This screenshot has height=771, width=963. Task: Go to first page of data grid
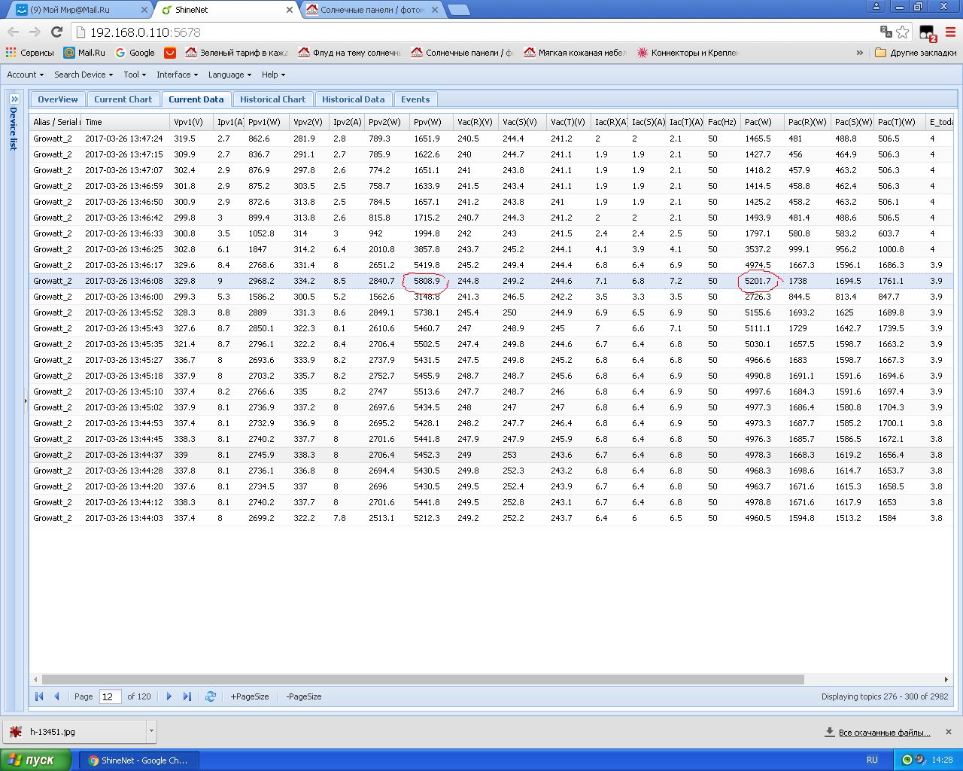click(39, 696)
